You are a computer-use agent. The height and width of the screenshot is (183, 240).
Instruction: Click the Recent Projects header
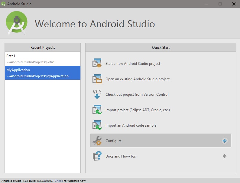[43, 47]
